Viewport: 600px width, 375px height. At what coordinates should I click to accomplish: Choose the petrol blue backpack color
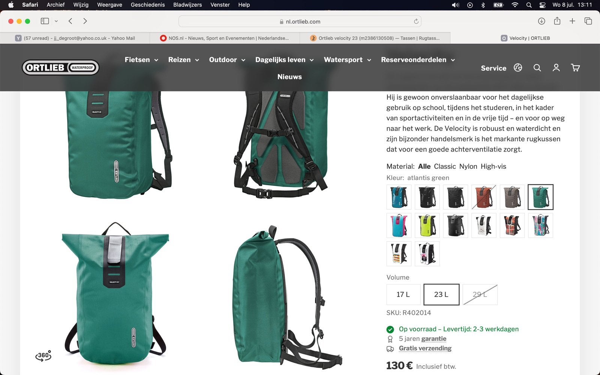tap(399, 197)
